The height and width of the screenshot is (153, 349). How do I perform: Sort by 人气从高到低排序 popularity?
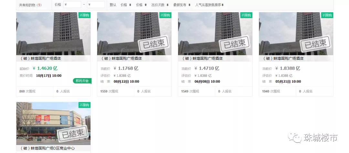(209, 5)
